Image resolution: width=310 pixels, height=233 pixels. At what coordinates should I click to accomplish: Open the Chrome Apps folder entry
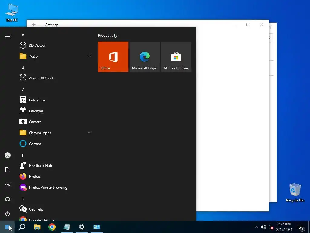[x=55, y=133]
